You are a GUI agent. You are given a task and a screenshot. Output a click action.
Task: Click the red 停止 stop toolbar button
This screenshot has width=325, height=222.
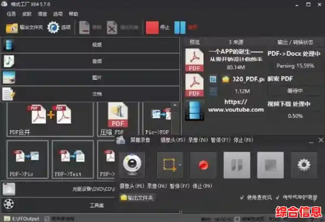coord(152,27)
